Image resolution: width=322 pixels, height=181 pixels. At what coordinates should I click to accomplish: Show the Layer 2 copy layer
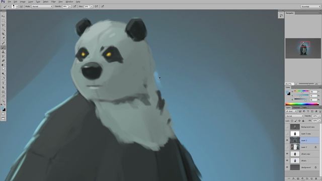[x=287, y=134]
